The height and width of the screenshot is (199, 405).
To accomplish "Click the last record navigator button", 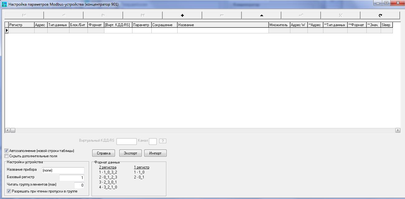I will click(x=143, y=15).
